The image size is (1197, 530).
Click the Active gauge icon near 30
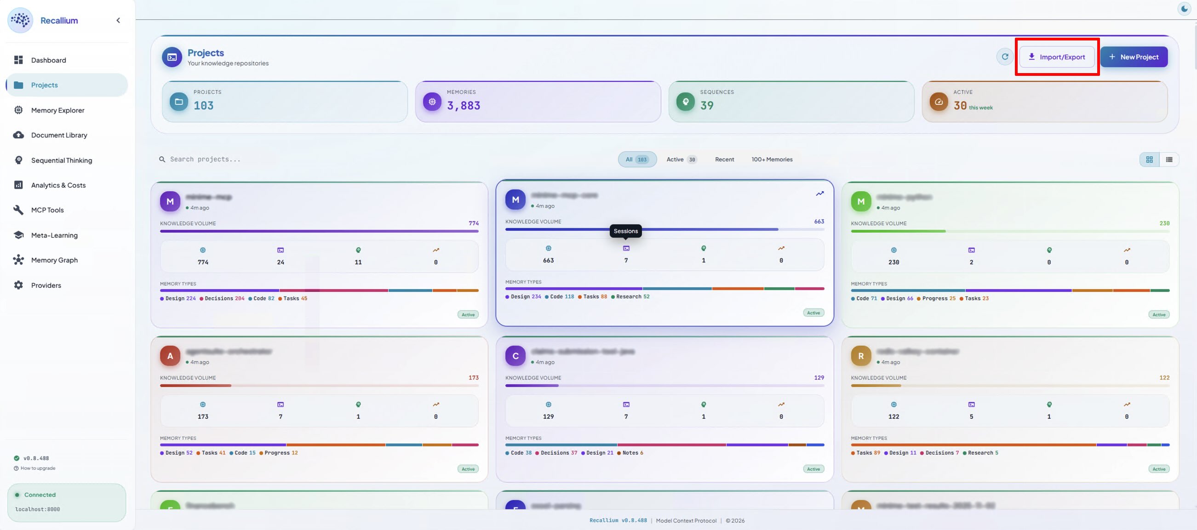(x=939, y=101)
